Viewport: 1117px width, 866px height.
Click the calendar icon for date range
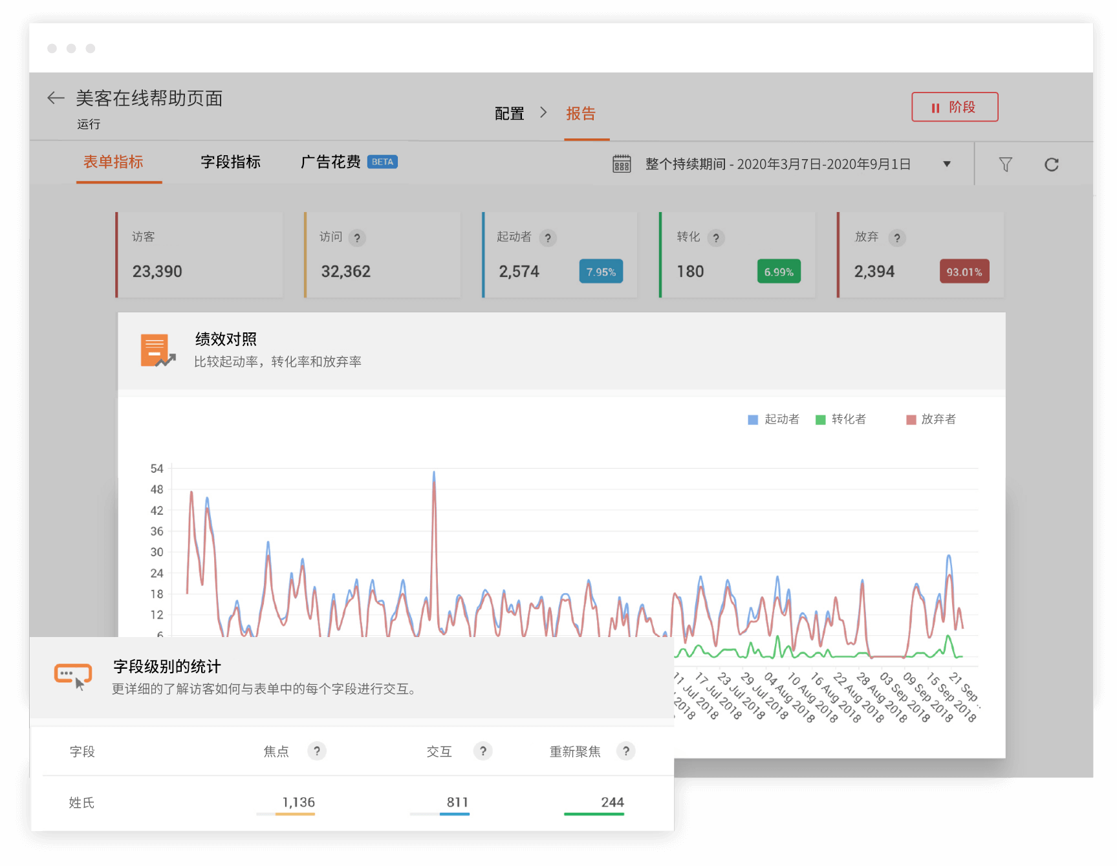(x=622, y=164)
